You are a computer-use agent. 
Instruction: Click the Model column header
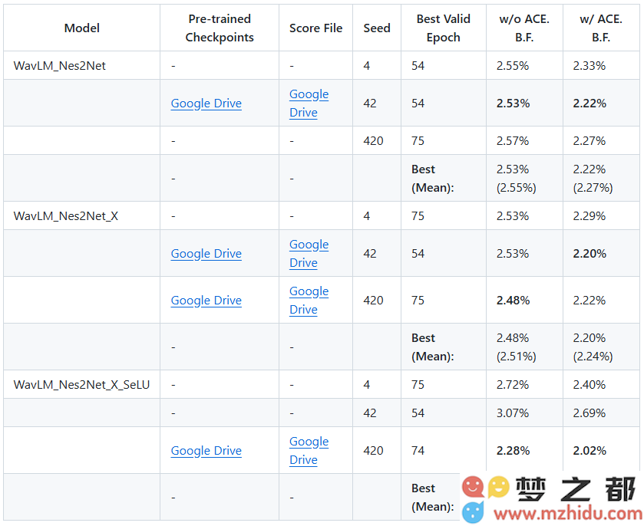tap(81, 28)
